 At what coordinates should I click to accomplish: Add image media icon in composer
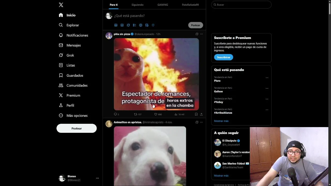tap(116, 25)
